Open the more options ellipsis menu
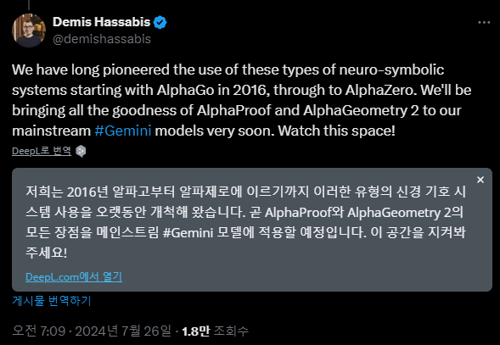 click(484, 22)
